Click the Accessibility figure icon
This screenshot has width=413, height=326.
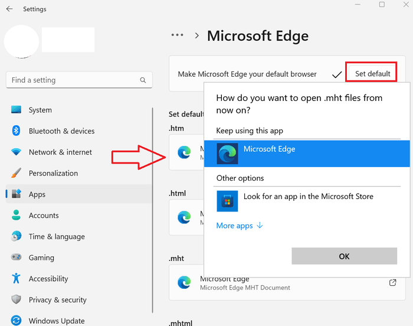16,278
